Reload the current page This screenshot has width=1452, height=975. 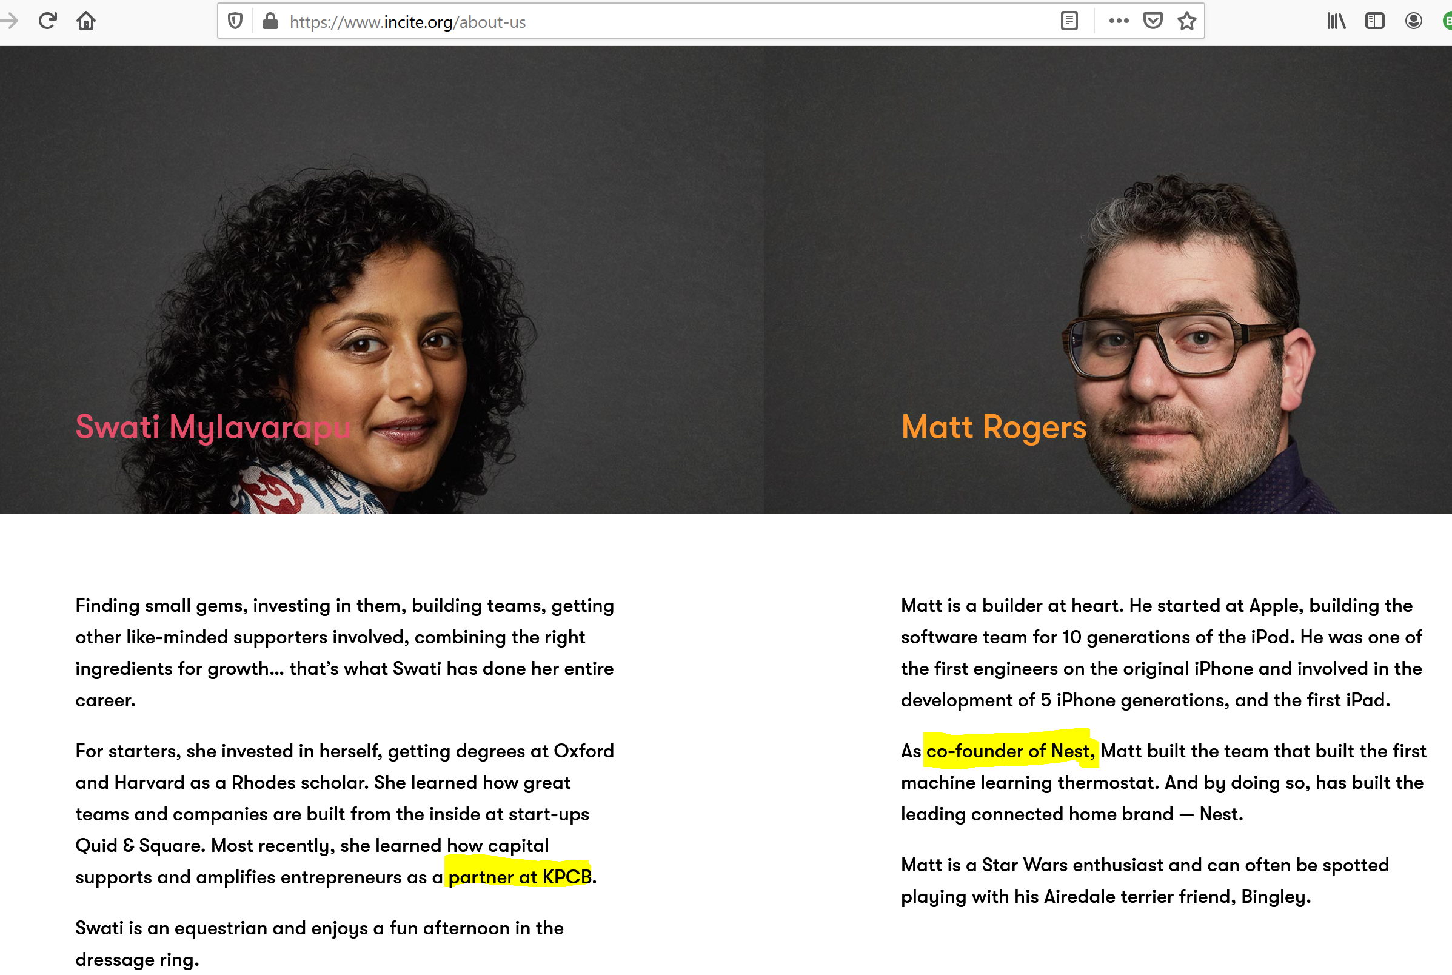pos(48,21)
